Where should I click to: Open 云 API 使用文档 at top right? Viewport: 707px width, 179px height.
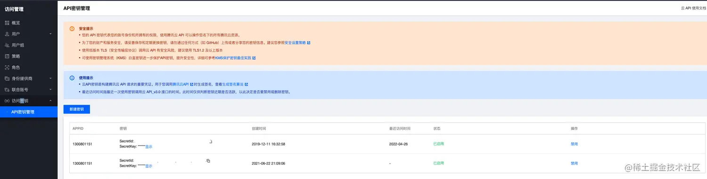[x=694, y=8]
